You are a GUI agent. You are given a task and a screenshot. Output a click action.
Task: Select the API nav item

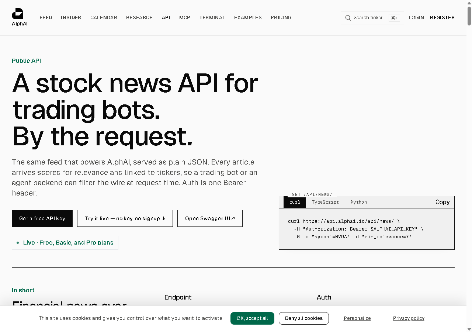[x=166, y=18]
